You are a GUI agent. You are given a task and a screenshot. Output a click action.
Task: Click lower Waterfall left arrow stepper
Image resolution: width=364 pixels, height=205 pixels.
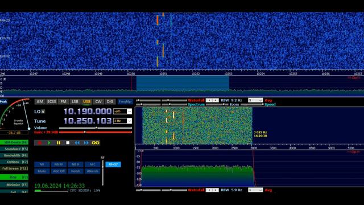tap(209, 190)
